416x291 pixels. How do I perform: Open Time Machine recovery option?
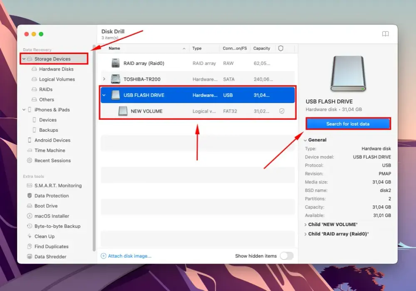pos(50,150)
